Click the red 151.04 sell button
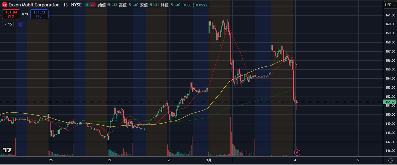The width and height of the screenshot is (397, 165). (11, 14)
